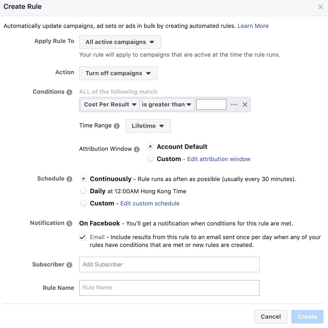Click the Subscriber info icon

(x=70, y=265)
